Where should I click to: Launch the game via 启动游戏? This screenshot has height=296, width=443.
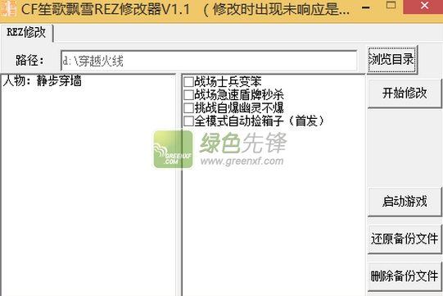405,202
